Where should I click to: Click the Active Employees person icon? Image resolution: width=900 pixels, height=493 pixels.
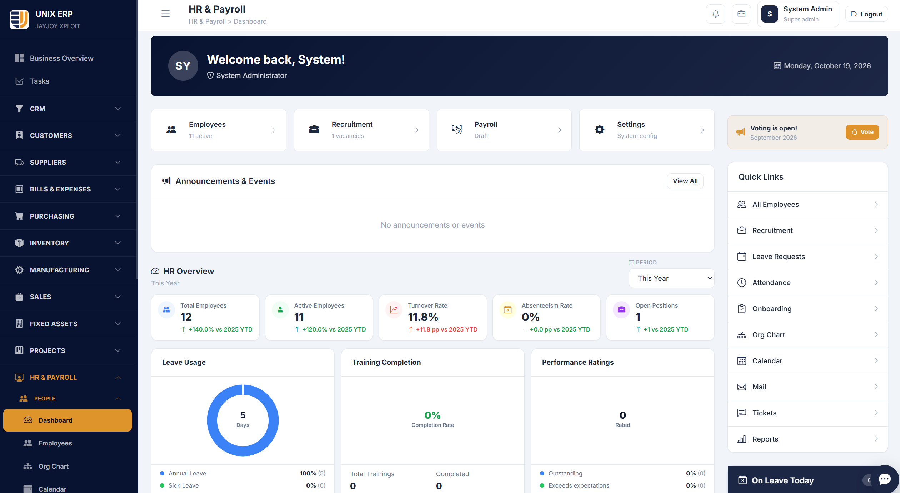tap(280, 310)
